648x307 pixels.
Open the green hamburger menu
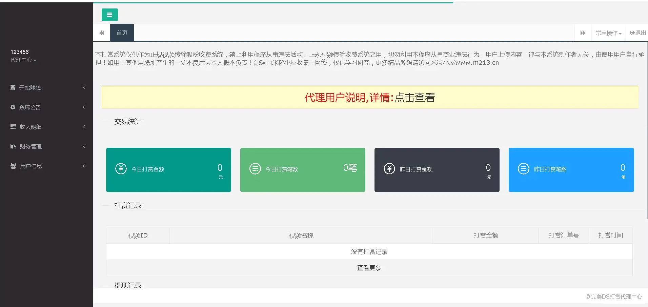[109, 15]
